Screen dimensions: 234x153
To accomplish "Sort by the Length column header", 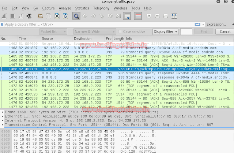I will pyautogui.click(x=118, y=39).
